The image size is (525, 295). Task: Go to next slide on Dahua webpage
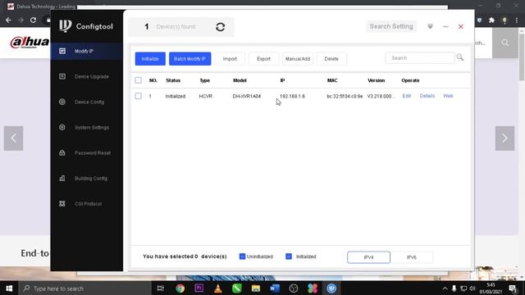click(x=505, y=138)
